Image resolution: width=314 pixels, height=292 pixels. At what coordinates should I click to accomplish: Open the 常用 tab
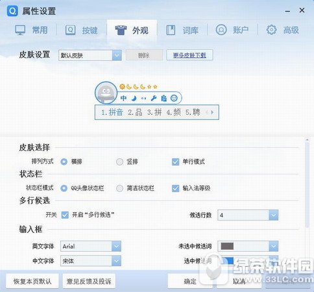pos(31,30)
